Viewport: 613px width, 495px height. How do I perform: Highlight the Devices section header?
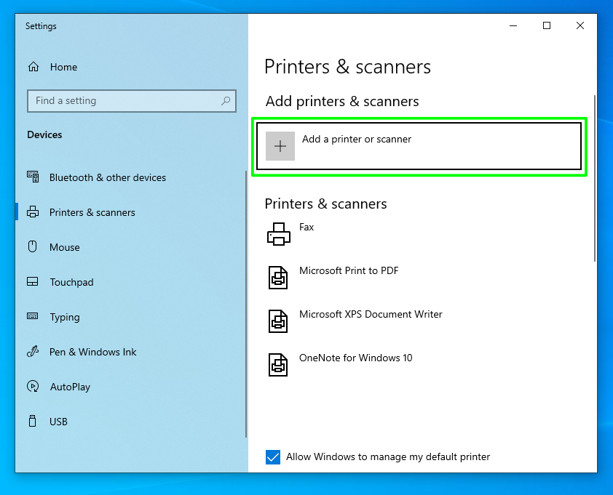[x=44, y=134]
